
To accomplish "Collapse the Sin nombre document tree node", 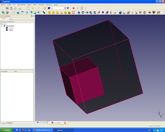I will (2, 26).
